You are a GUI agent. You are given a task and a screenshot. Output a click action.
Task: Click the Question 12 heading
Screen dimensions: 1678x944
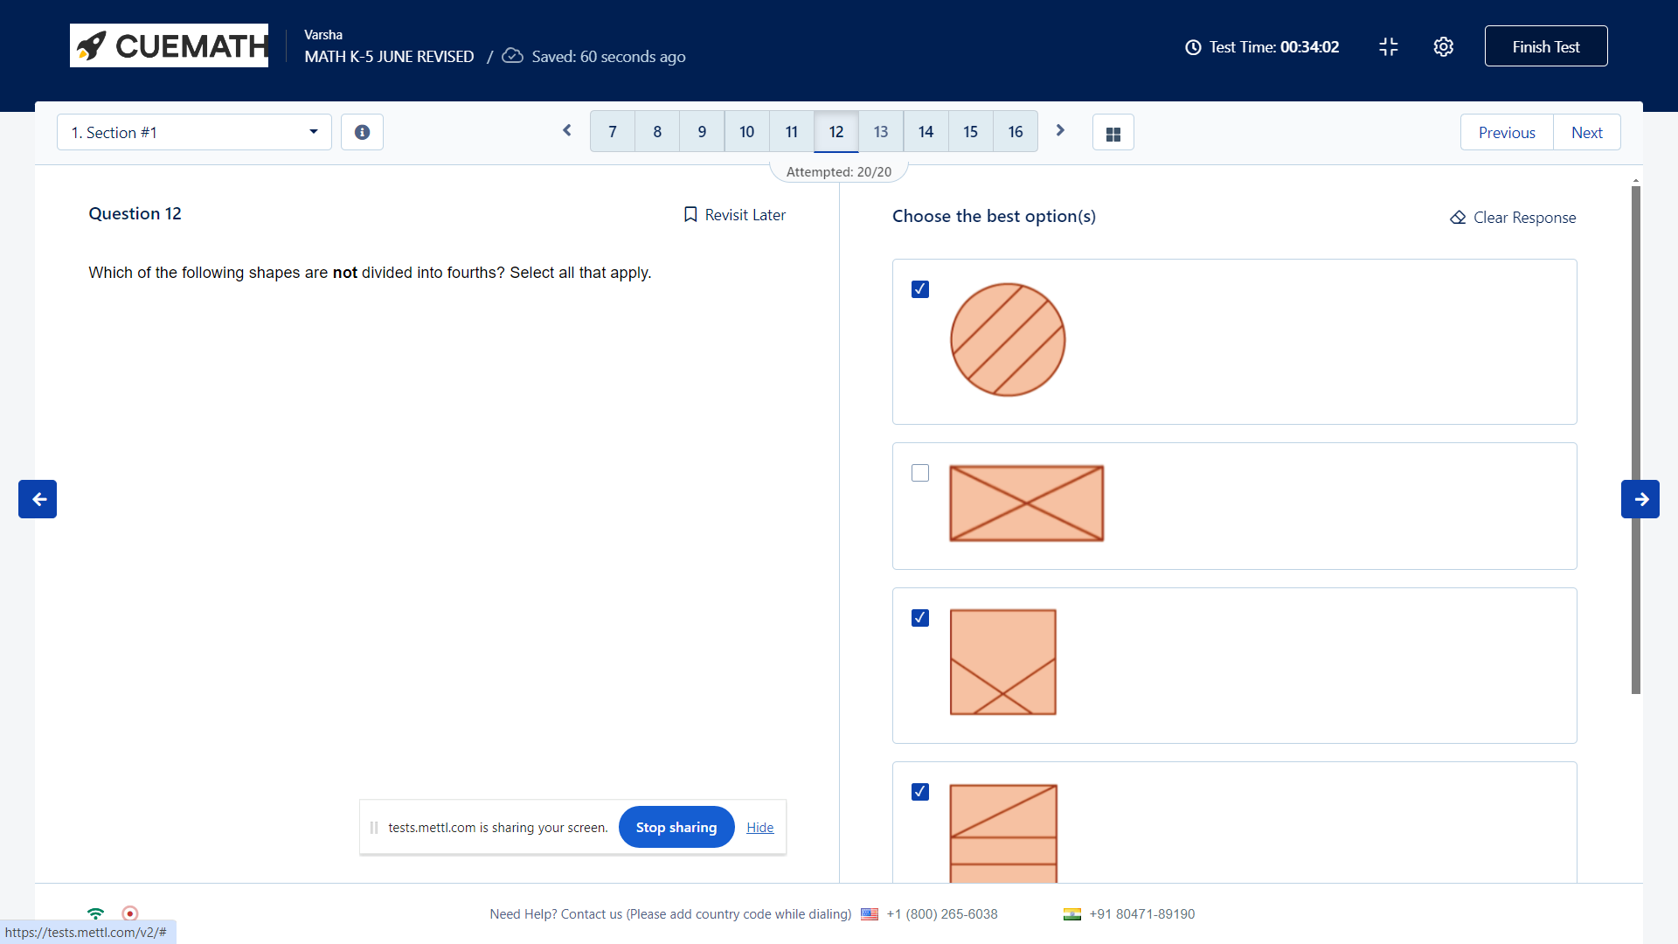(135, 214)
